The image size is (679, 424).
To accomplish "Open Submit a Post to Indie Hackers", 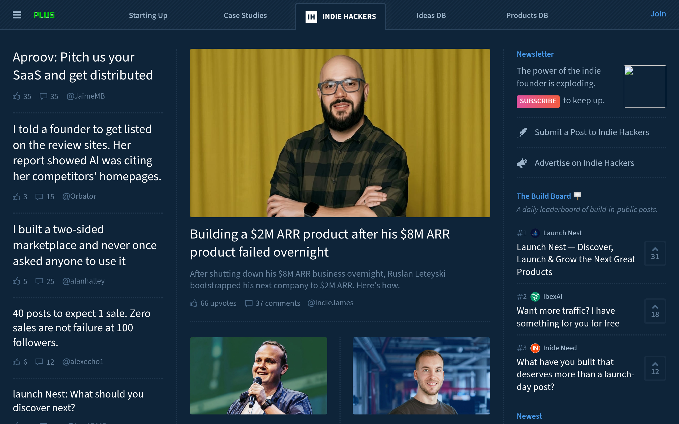I will 592,132.
